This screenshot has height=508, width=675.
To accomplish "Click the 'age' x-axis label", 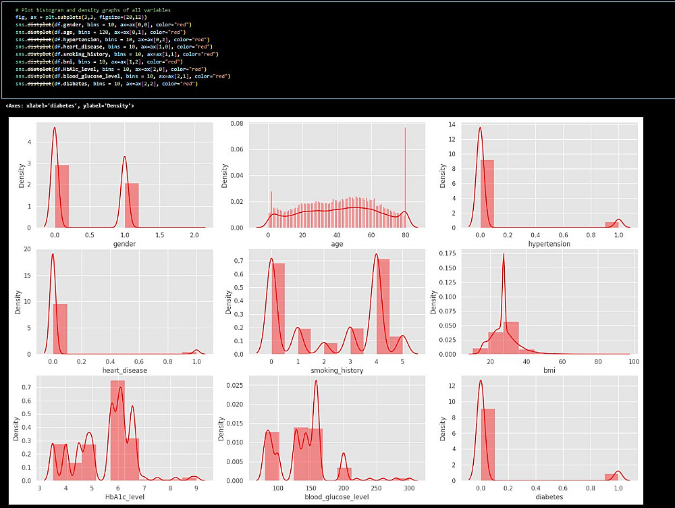I will (x=337, y=245).
